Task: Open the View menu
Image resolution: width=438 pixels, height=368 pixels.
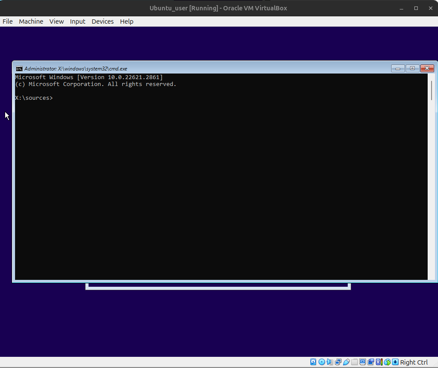Action: pos(56,21)
